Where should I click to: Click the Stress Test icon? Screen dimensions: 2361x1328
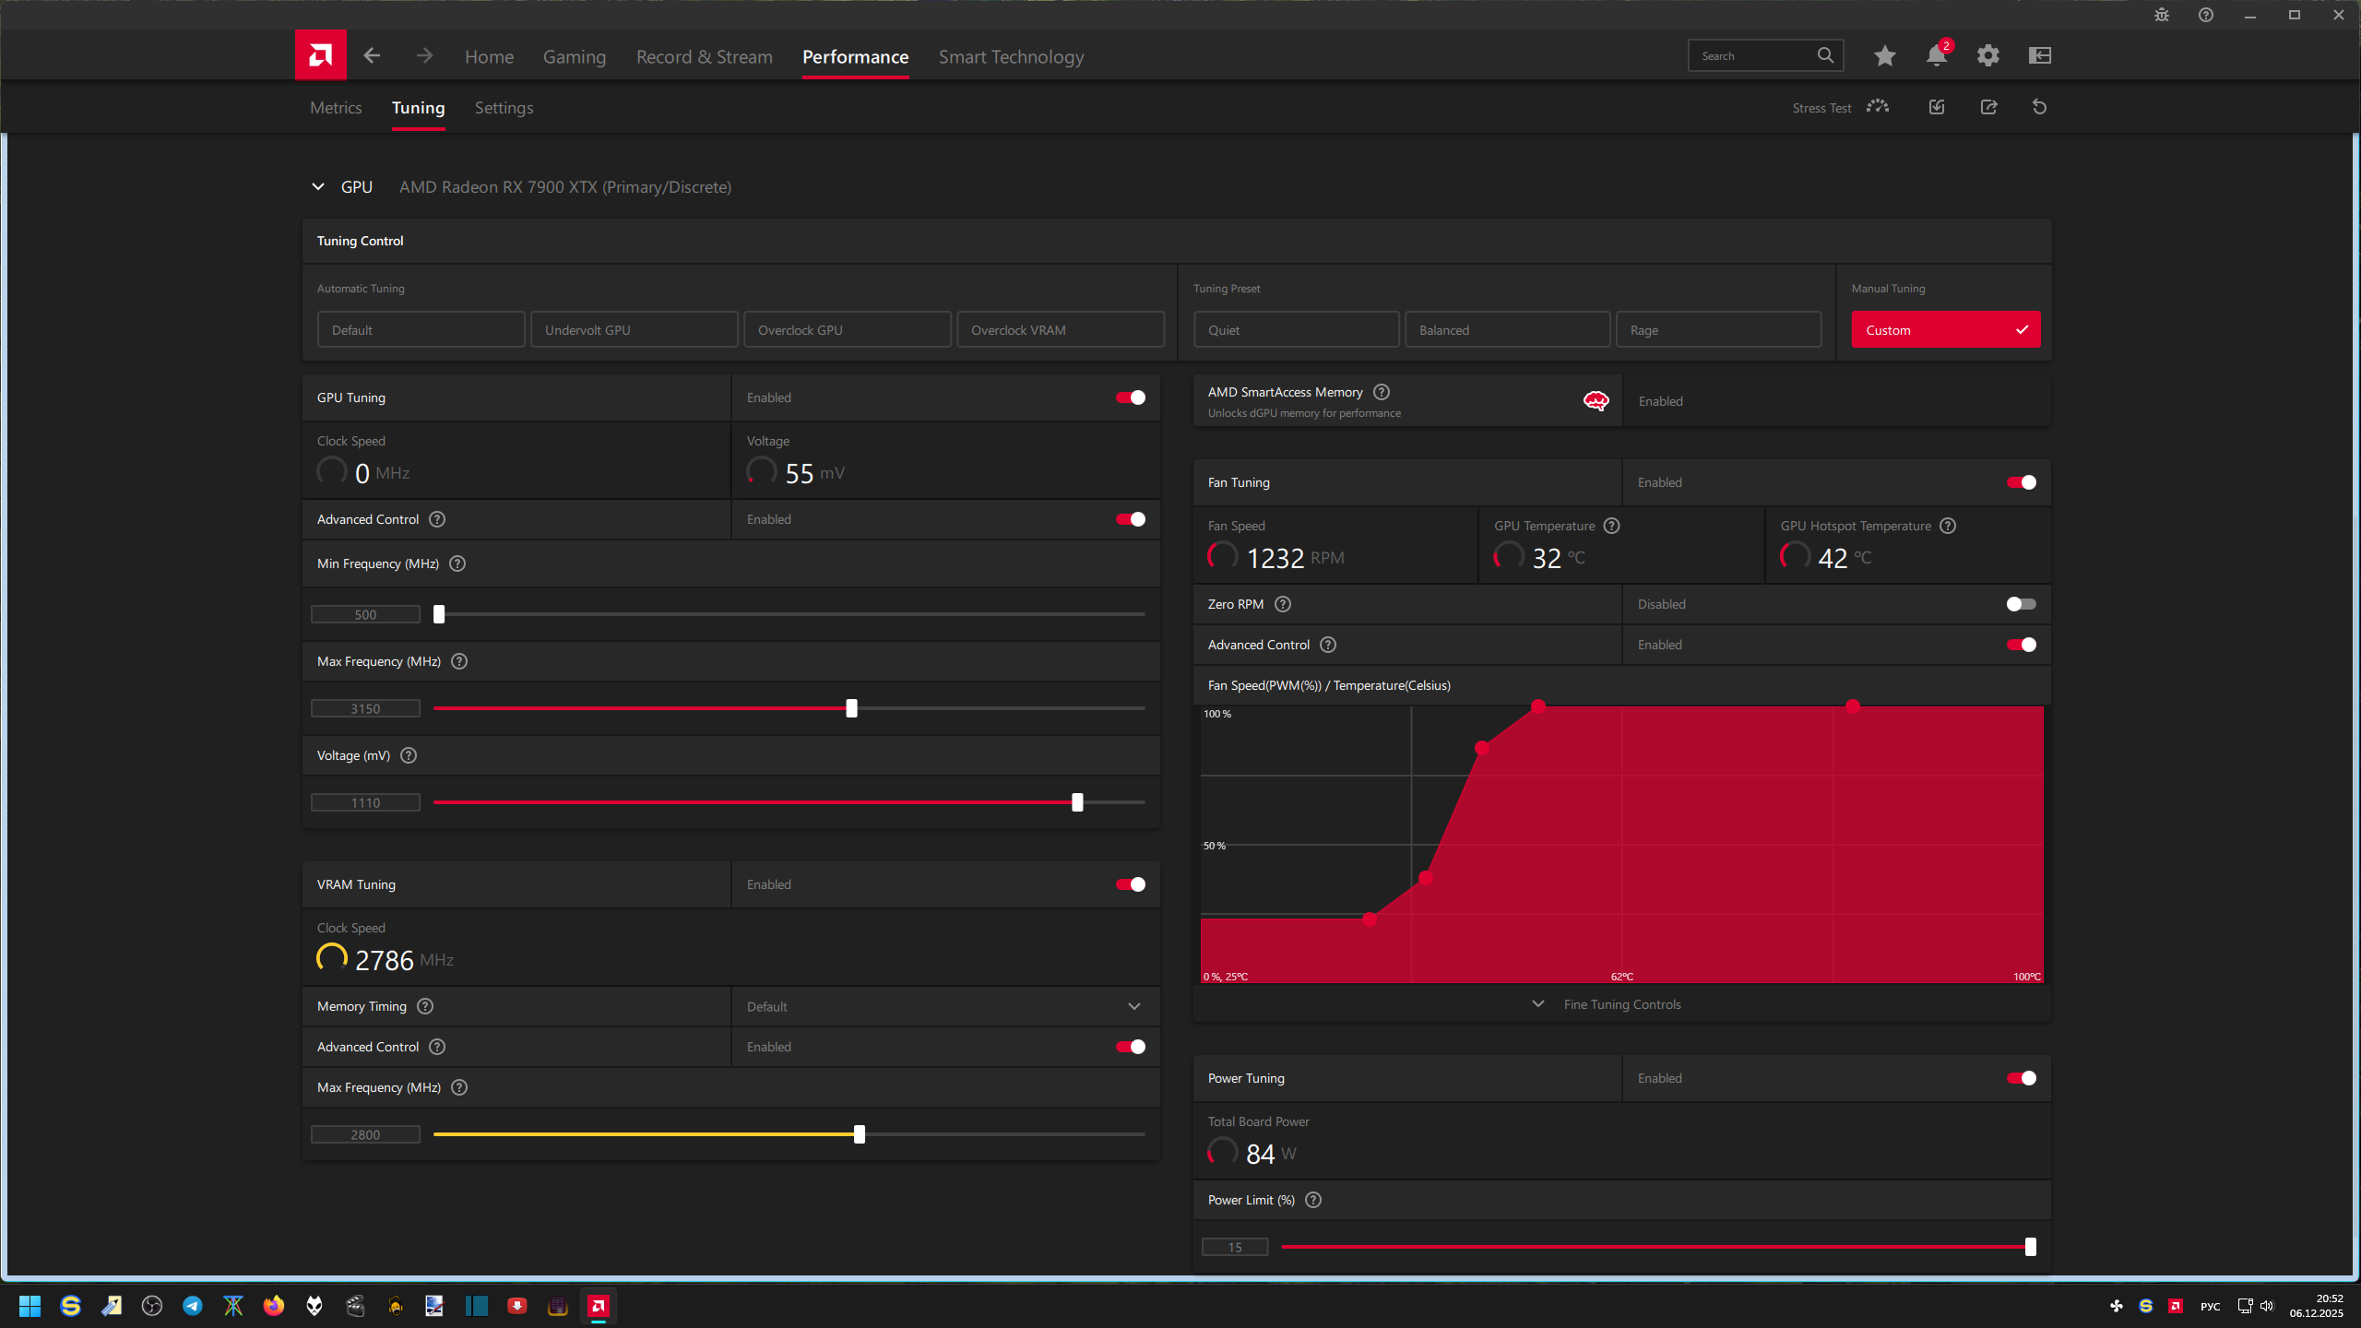tap(1877, 107)
